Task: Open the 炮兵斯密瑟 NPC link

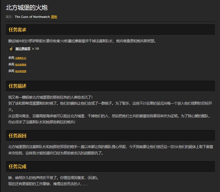Action: [x=21, y=71]
